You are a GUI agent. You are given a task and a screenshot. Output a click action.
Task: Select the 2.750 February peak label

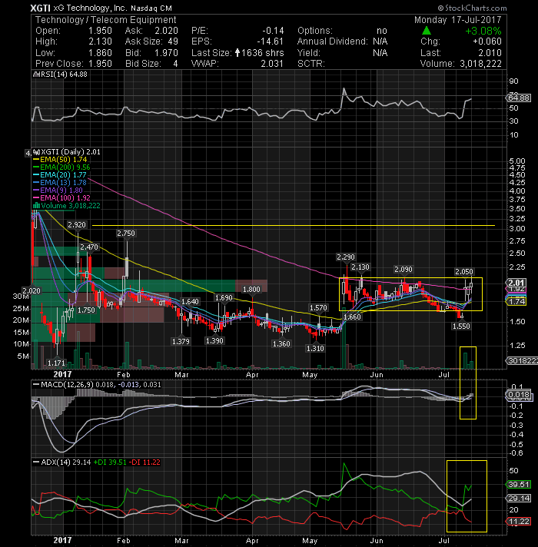[126, 234]
